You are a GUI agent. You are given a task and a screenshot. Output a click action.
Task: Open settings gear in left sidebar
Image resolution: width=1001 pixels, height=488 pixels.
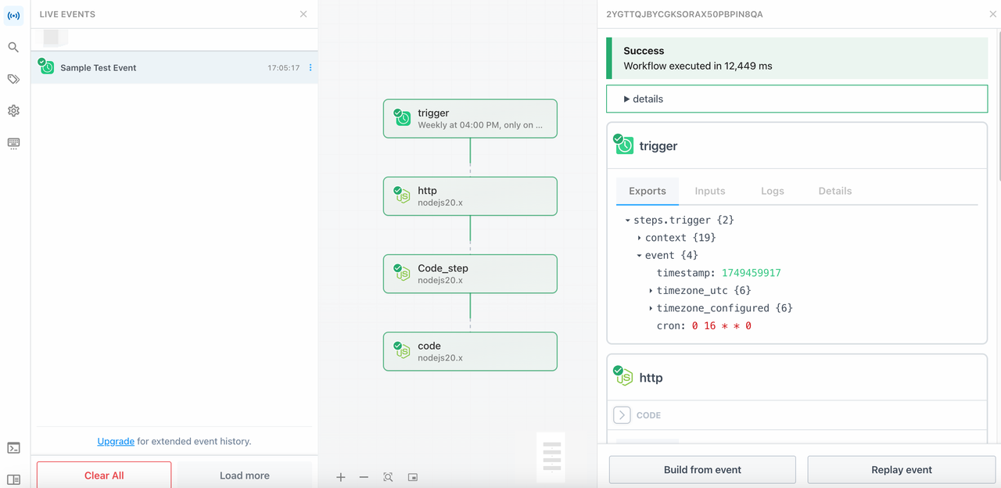[x=13, y=111]
